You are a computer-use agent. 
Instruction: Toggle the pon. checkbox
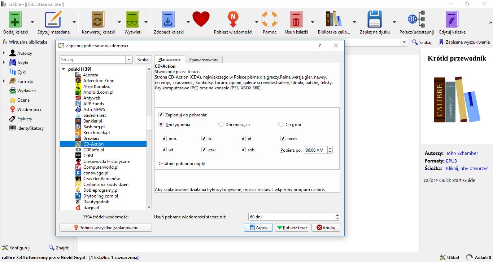click(165, 138)
